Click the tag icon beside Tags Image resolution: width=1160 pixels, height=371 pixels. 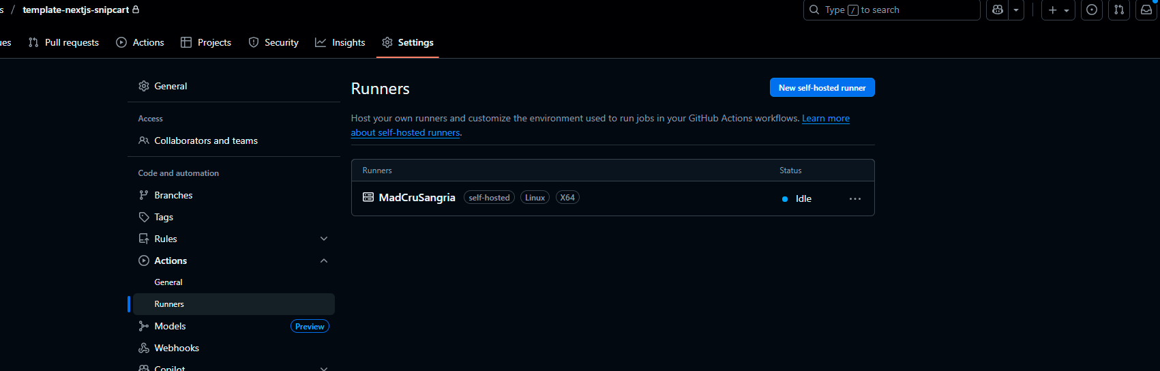point(144,217)
